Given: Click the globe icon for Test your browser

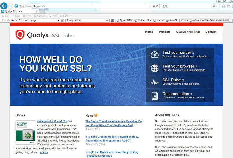Looking at the screenshot, I should pos(155,68).
